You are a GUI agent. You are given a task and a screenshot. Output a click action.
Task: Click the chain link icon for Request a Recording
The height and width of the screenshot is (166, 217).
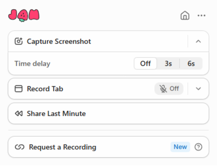19,147
